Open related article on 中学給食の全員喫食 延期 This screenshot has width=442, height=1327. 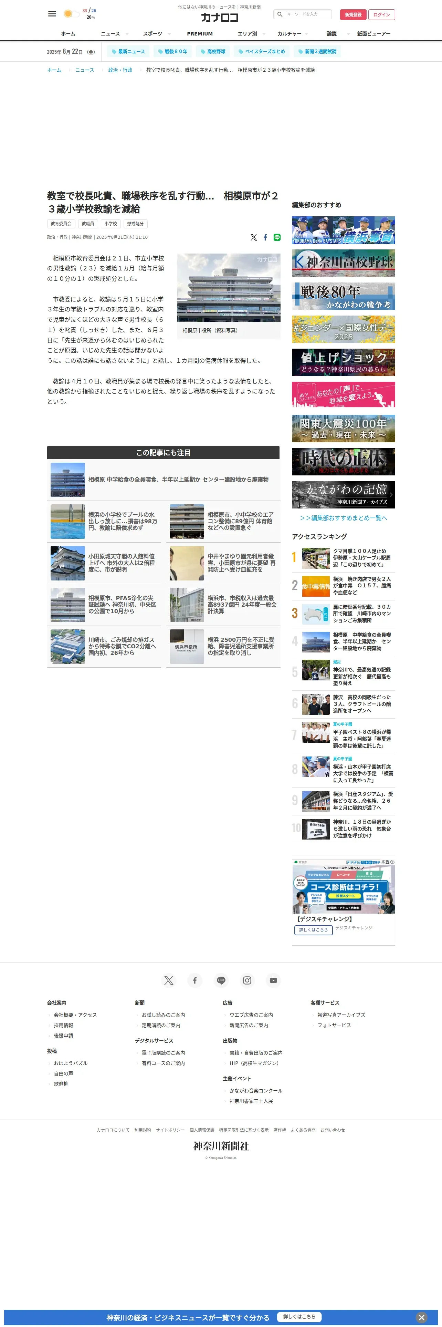click(x=164, y=480)
